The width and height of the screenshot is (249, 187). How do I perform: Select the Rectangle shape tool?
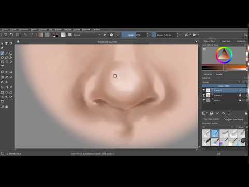[11, 53]
